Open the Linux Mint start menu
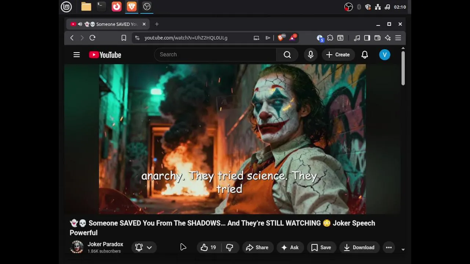The image size is (470, 264). (x=66, y=7)
